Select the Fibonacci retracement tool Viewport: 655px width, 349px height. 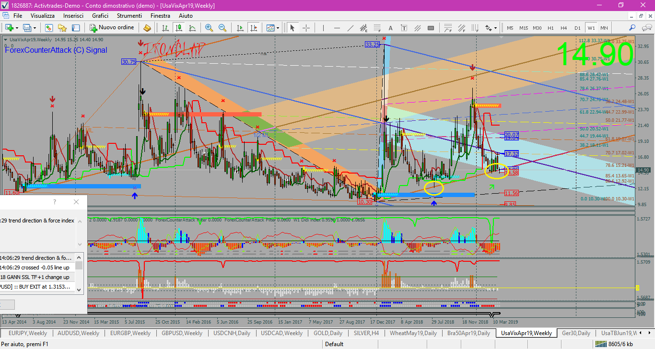(x=377, y=28)
